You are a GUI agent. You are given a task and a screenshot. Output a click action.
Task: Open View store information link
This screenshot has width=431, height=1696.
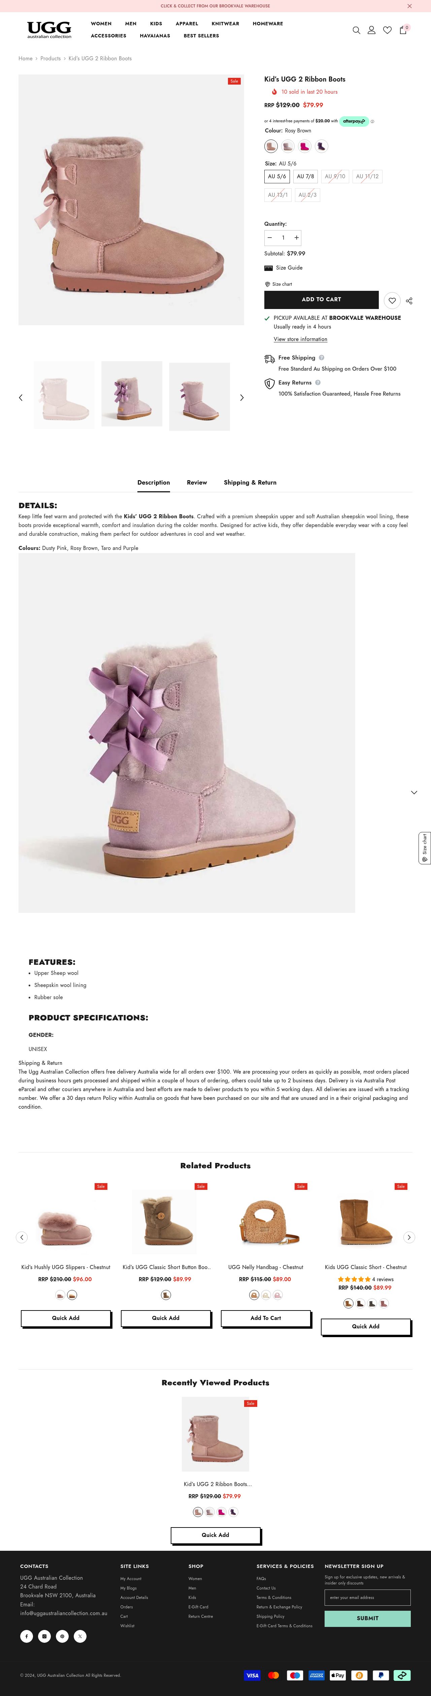point(300,339)
